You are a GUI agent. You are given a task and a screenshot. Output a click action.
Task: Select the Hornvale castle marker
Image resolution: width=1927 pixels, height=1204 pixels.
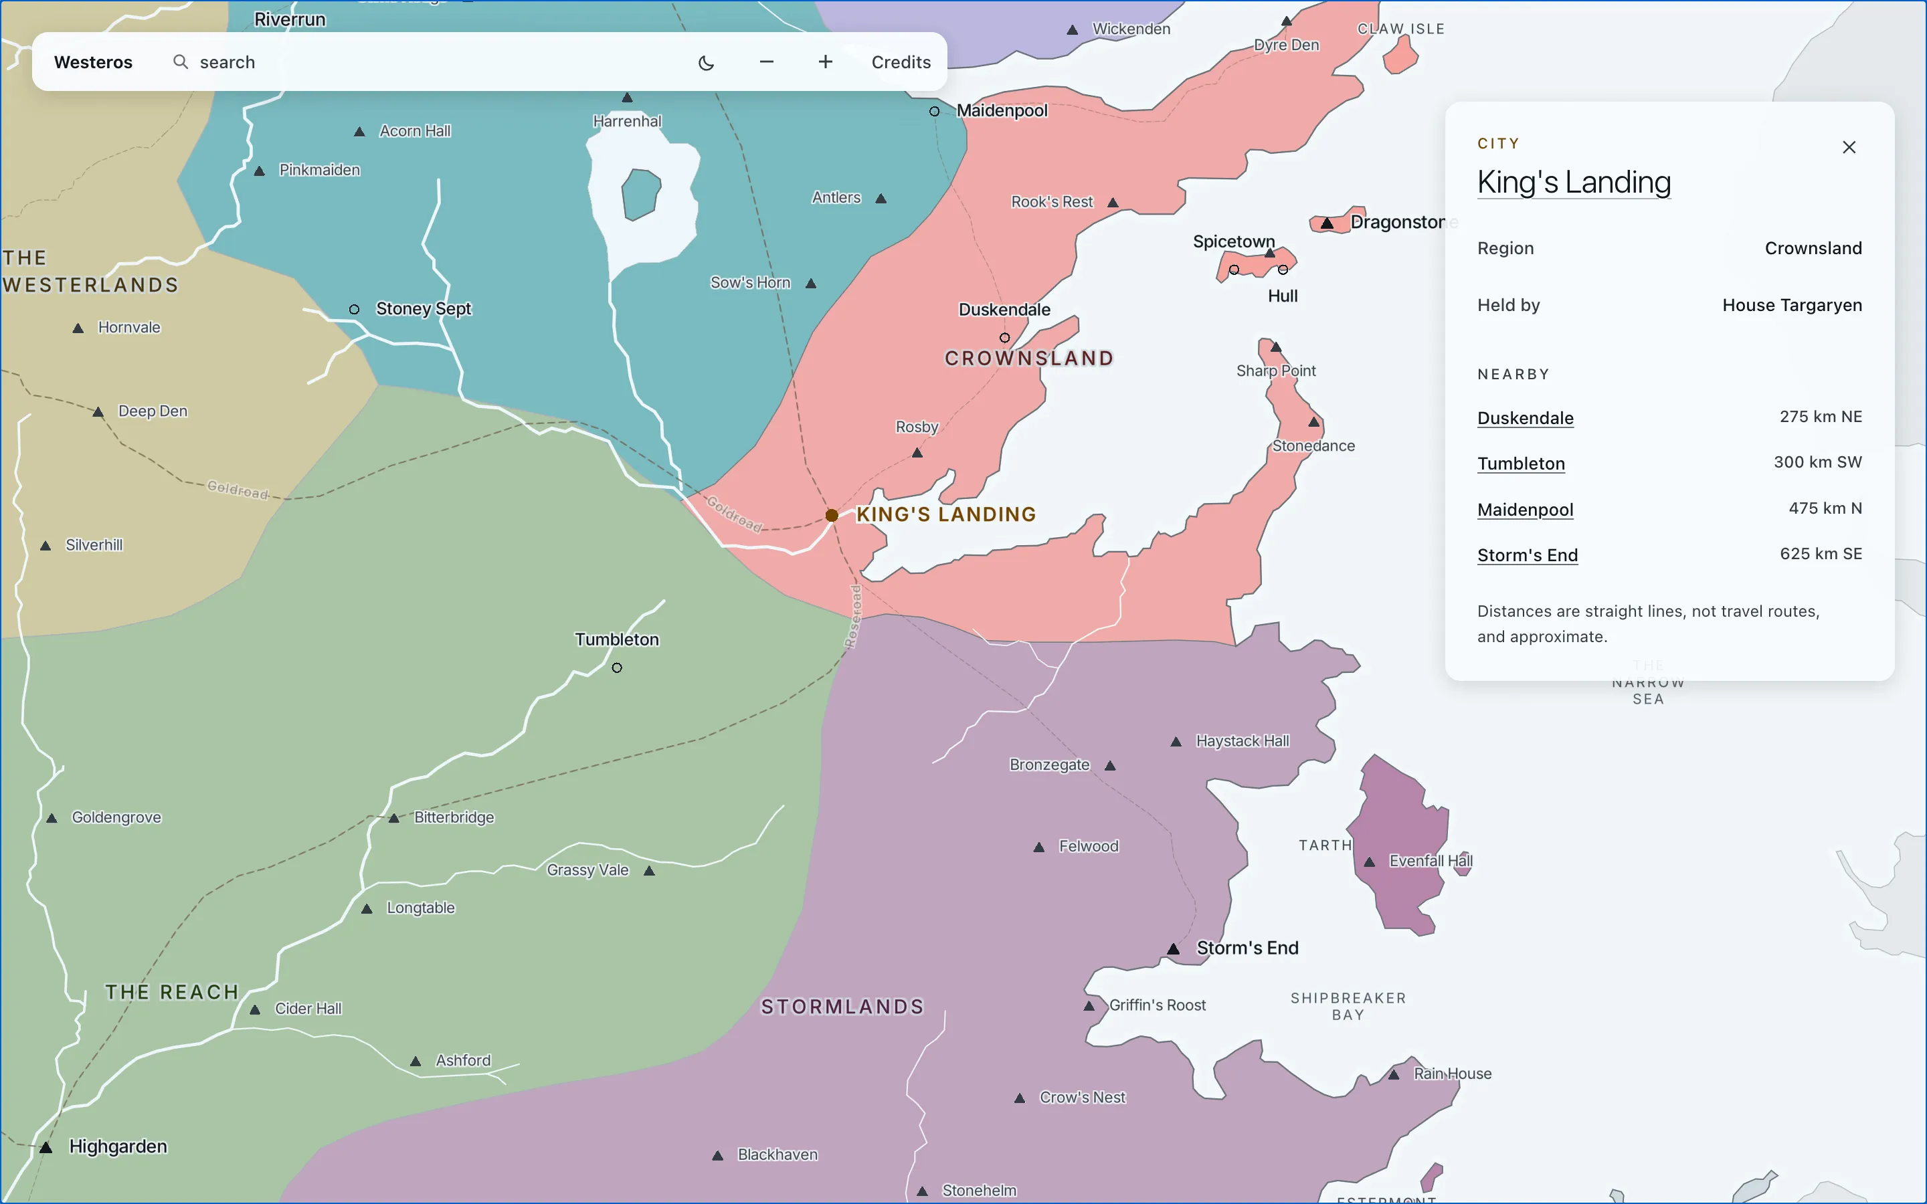(x=78, y=327)
